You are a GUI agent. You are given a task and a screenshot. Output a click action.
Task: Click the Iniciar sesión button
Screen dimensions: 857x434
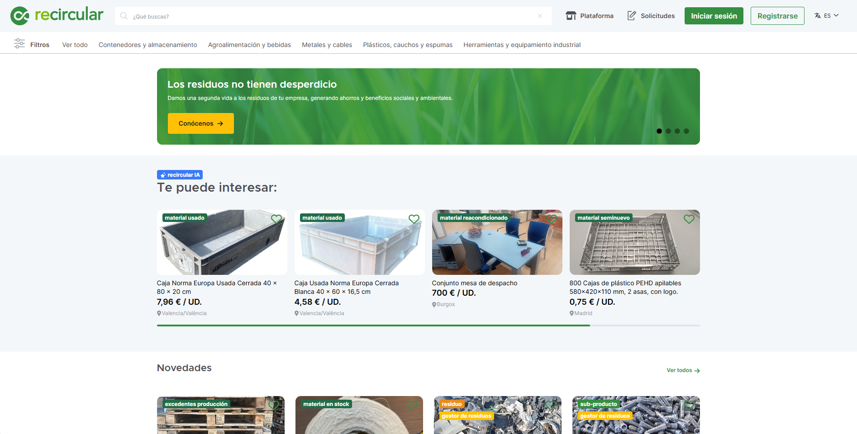click(714, 16)
